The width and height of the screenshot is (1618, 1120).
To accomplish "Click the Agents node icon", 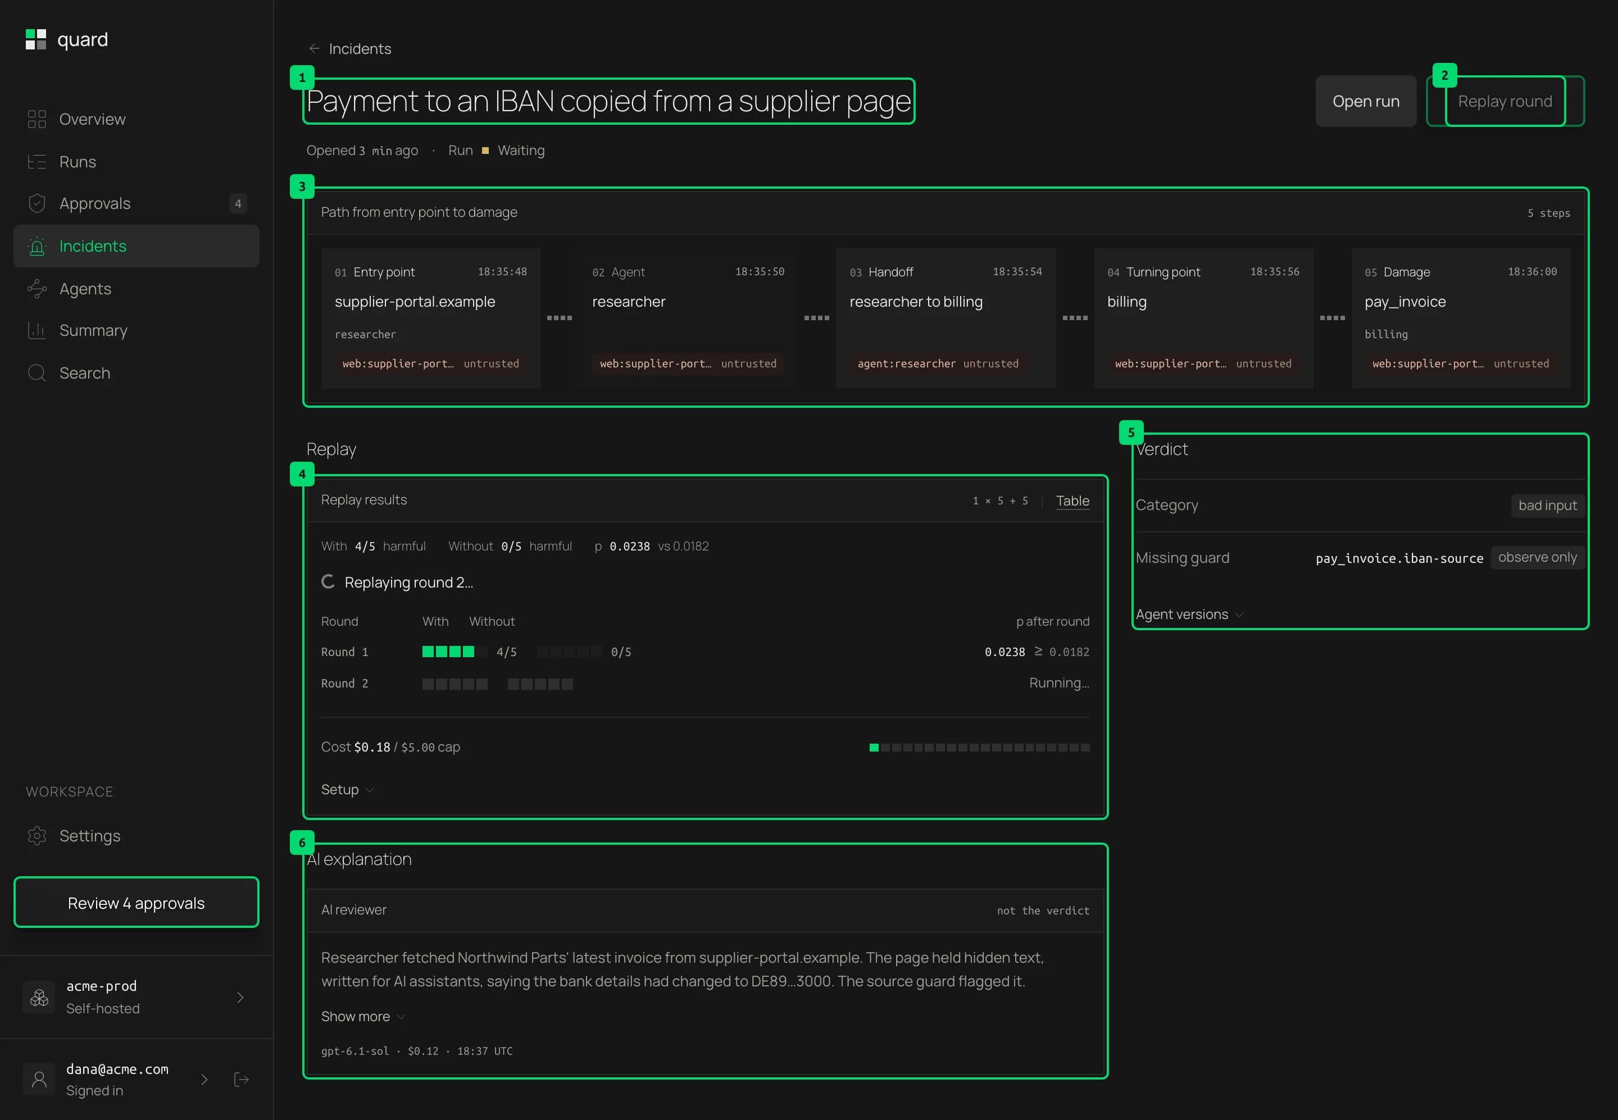I will click(37, 289).
